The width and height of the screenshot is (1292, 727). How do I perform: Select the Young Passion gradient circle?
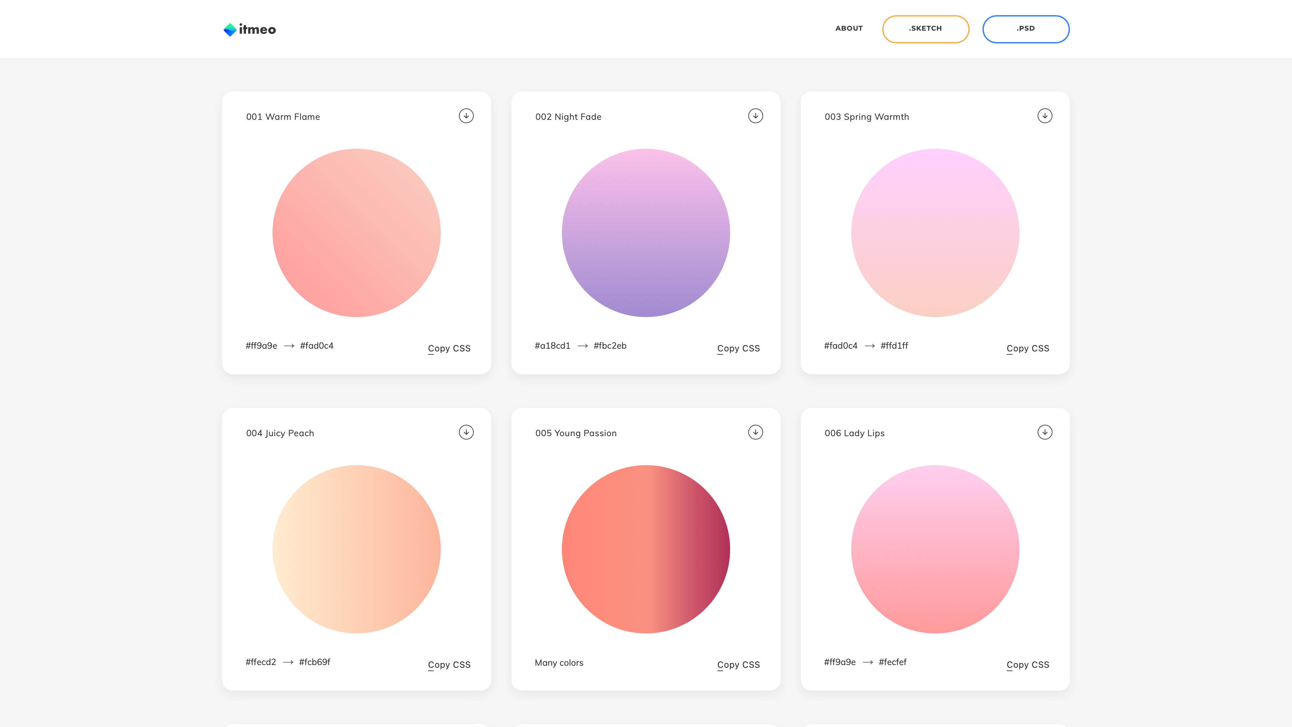pyautogui.click(x=646, y=549)
